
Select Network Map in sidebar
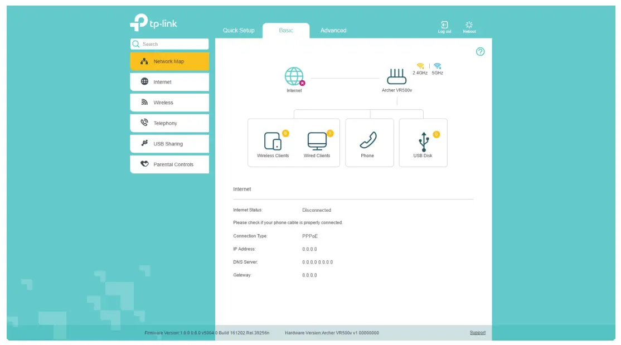coord(169,61)
